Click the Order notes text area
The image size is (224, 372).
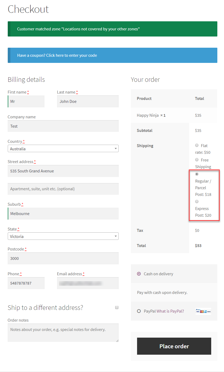(x=63, y=333)
